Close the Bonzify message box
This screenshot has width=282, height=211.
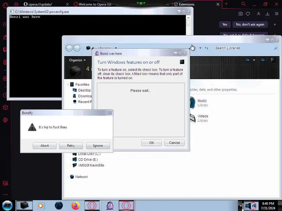[x=110, y=113]
